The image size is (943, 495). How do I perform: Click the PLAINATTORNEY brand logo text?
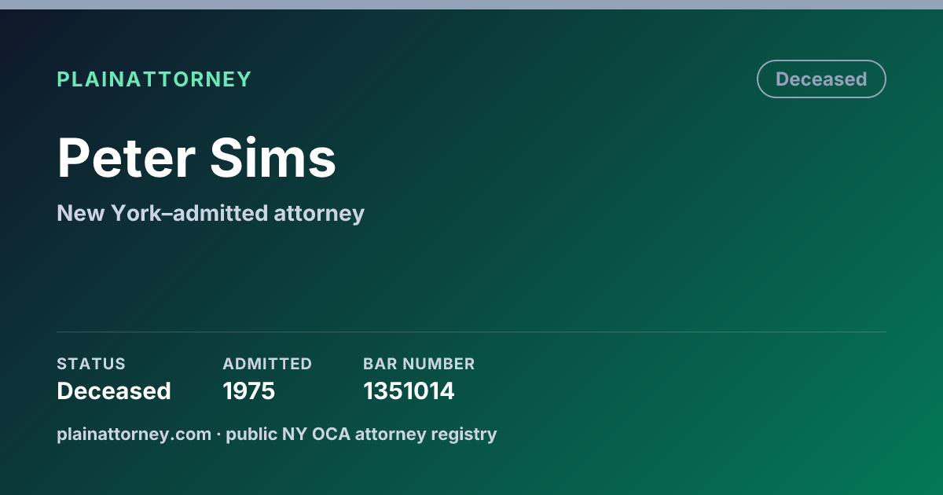[x=154, y=79]
